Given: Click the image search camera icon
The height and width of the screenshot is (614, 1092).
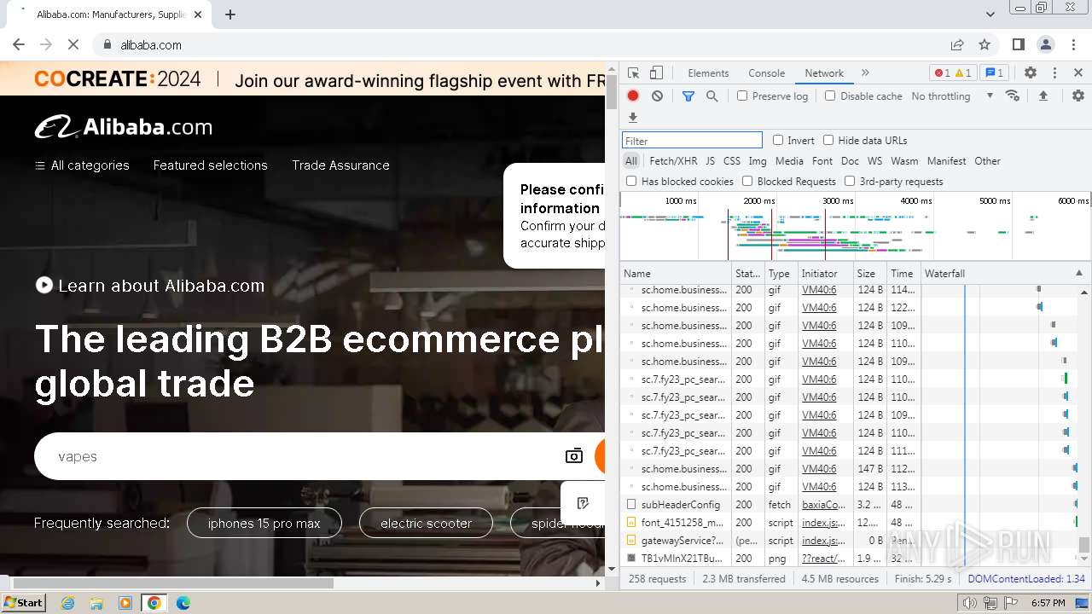Looking at the screenshot, I should [x=574, y=456].
